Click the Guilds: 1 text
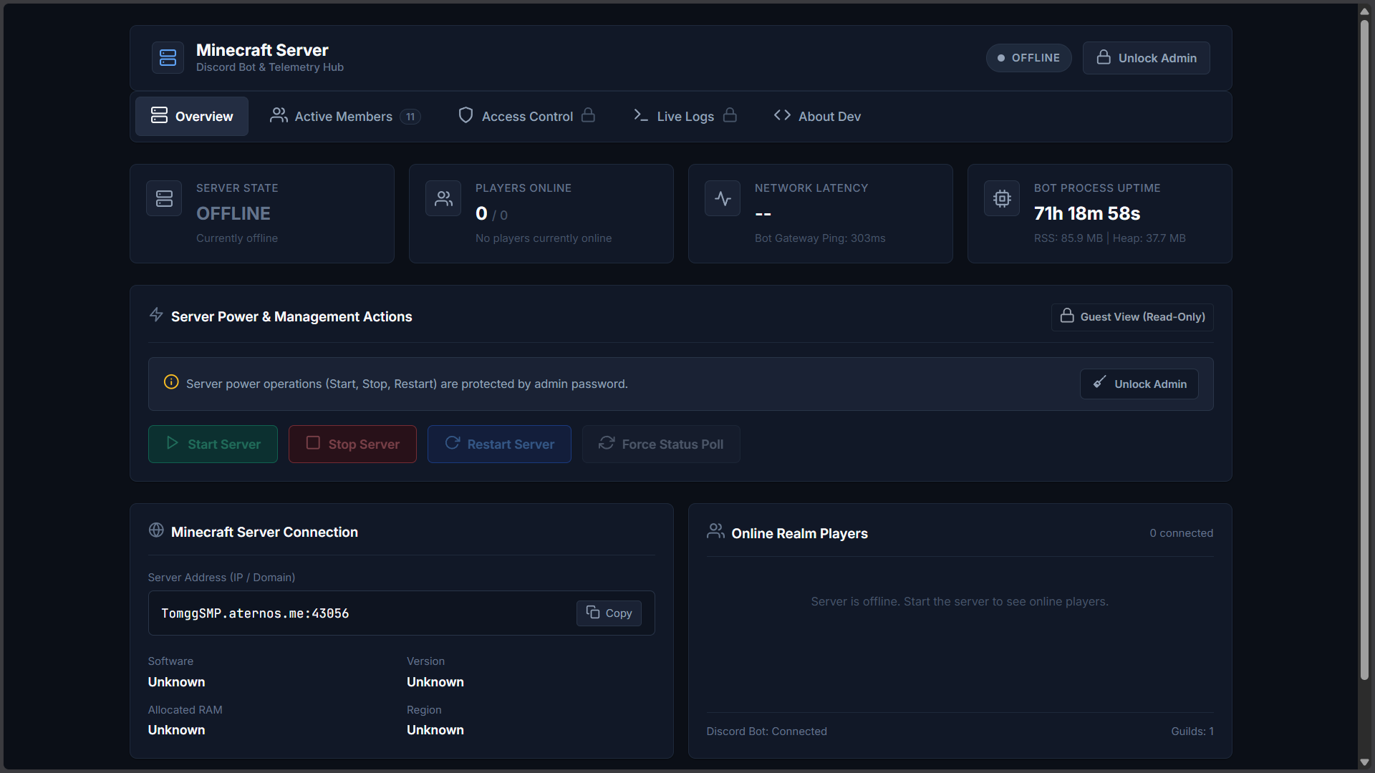The width and height of the screenshot is (1375, 773). [x=1192, y=731]
